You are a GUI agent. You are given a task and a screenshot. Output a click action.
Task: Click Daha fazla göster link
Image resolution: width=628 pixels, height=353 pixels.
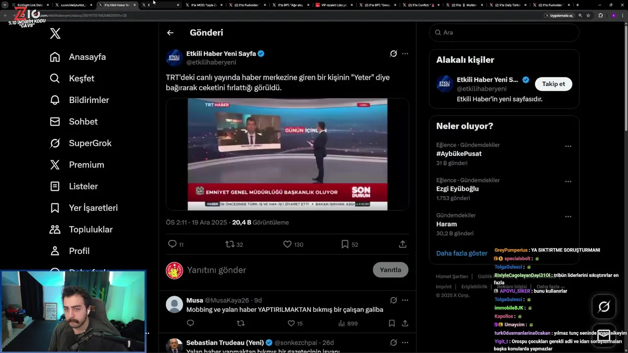pos(462,253)
